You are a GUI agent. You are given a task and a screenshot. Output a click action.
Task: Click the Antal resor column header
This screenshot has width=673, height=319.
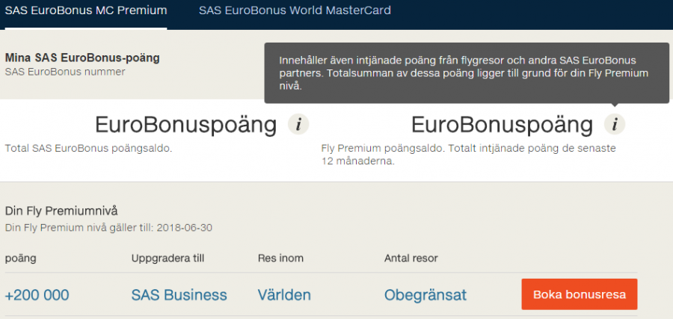[411, 258]
